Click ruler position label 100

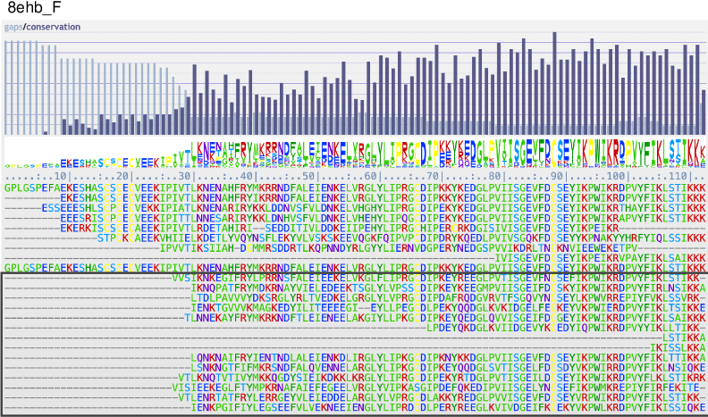click(615, 176)
